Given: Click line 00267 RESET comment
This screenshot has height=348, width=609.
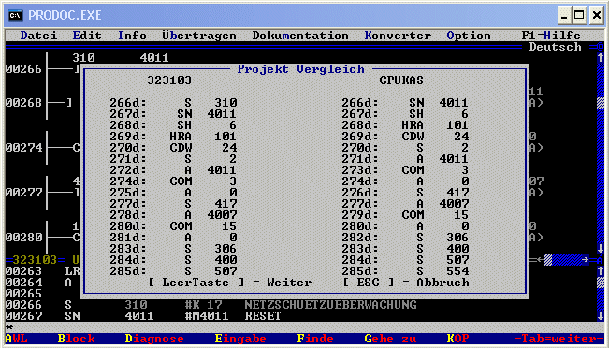Looking at the screenshot, I should (x=263, y=316).
